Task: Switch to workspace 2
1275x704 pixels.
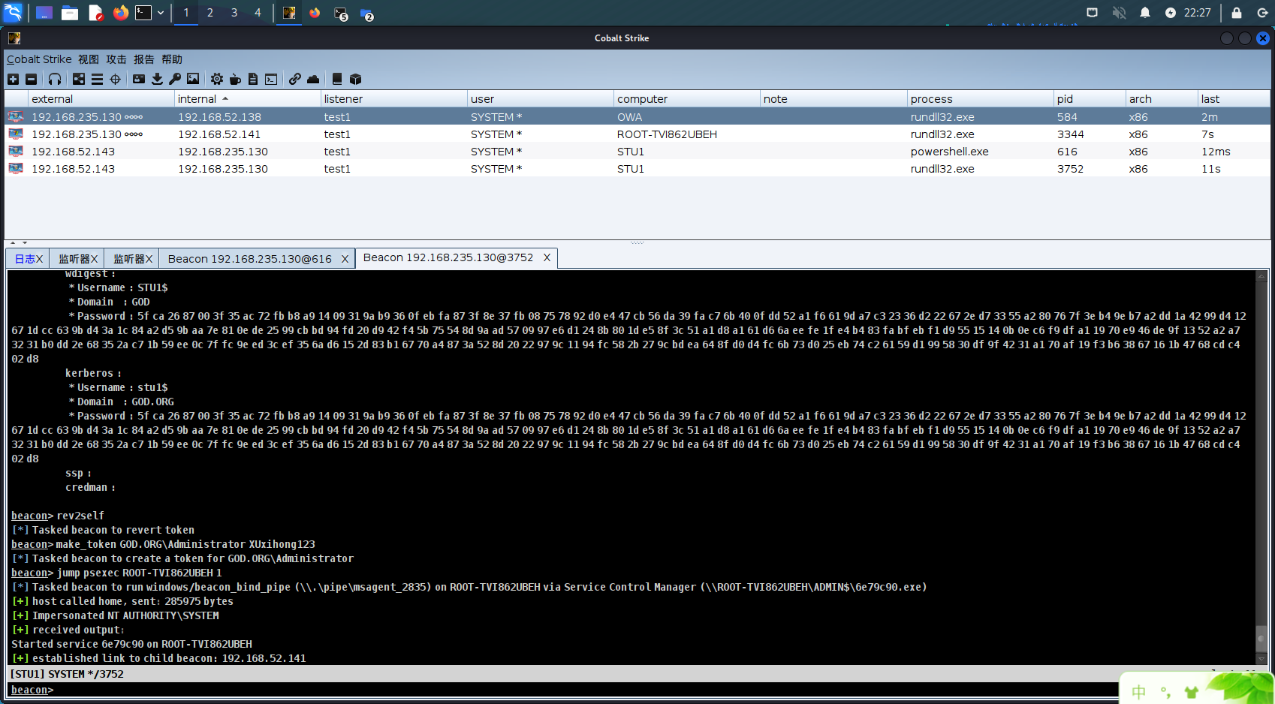Action: click(210, 13)
